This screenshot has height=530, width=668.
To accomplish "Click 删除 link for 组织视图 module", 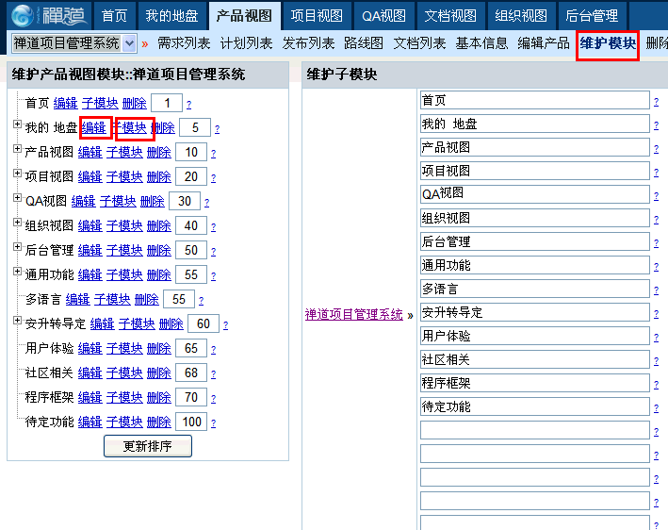I will click(x=159, y=225).
